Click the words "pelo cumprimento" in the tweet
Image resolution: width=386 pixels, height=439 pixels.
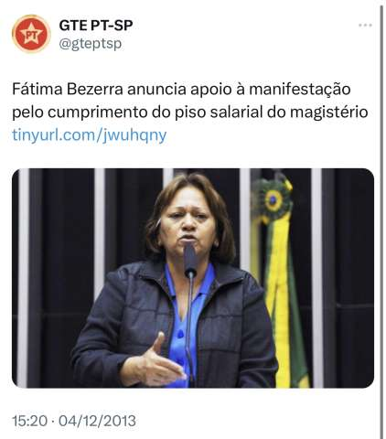80,112
